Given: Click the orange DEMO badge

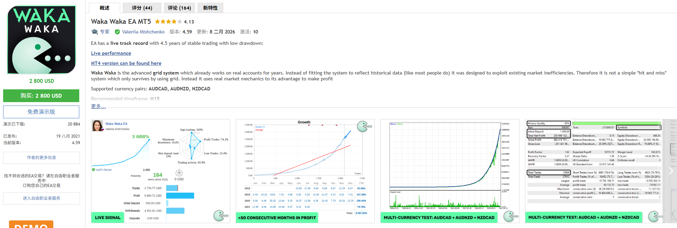Looking at the screenshot, I should pos(31,225).
